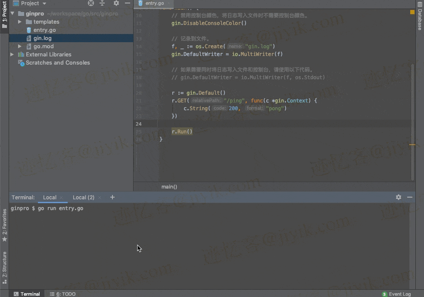The width and height of the screenshot is (424, 297).
Task: Select External Libraries row
Action: [48, 55]
